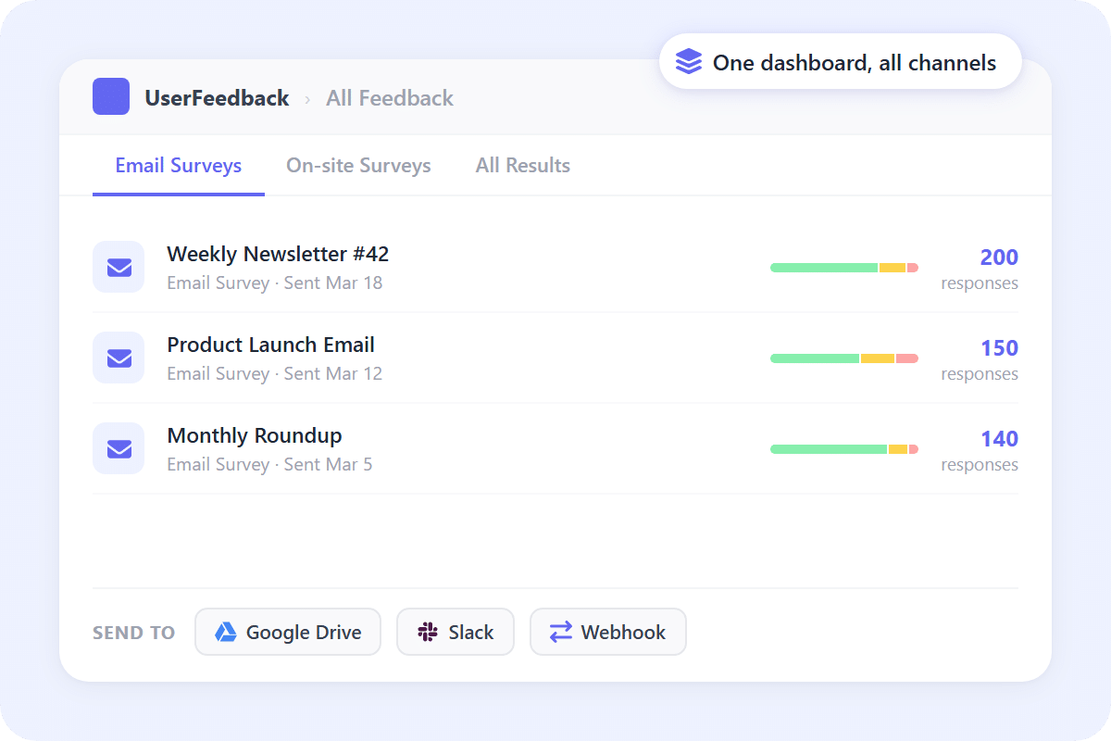Send results to Slack
1111x741 pixels.
pos(455,632)
